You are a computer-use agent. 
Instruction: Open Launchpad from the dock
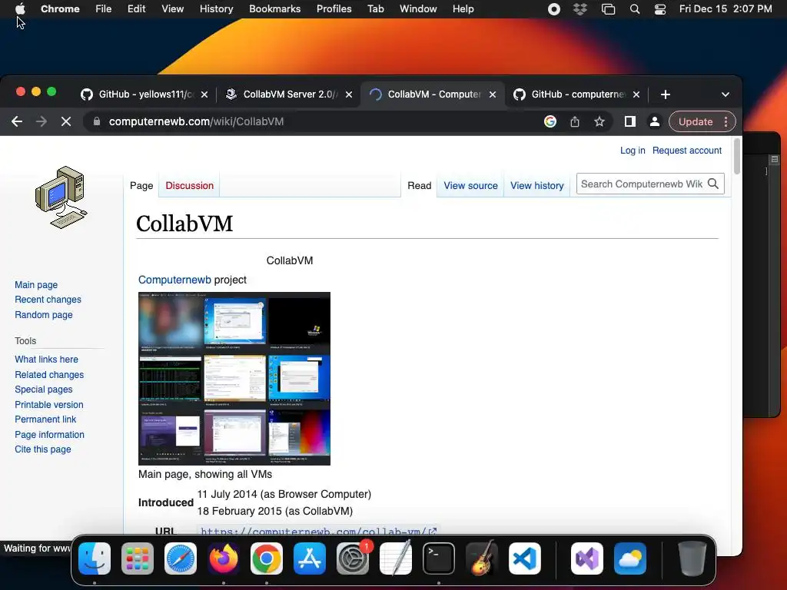pyautogui.click(x=138, y=559)
